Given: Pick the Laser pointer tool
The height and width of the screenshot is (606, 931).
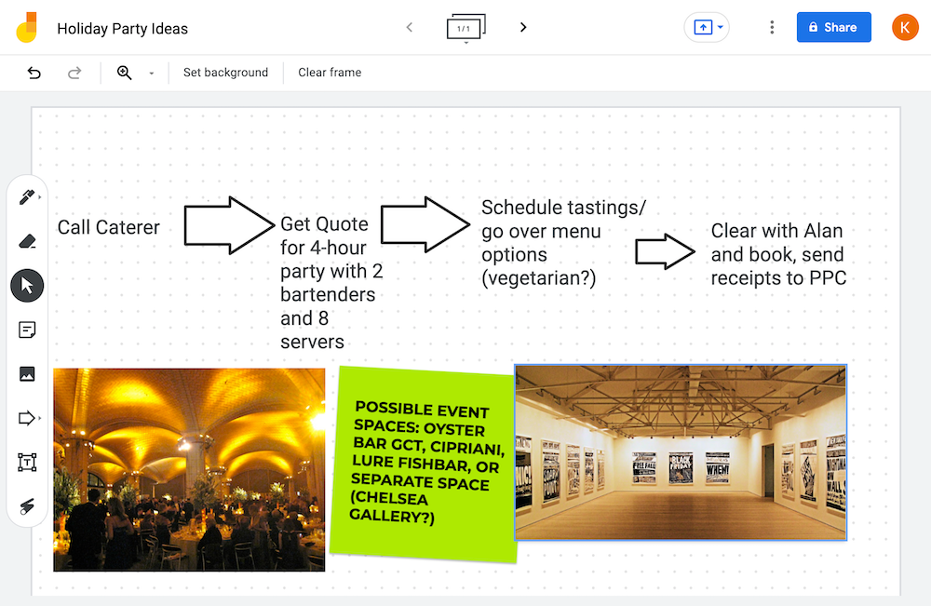Looking at the screenshot, I should point(27,505).
